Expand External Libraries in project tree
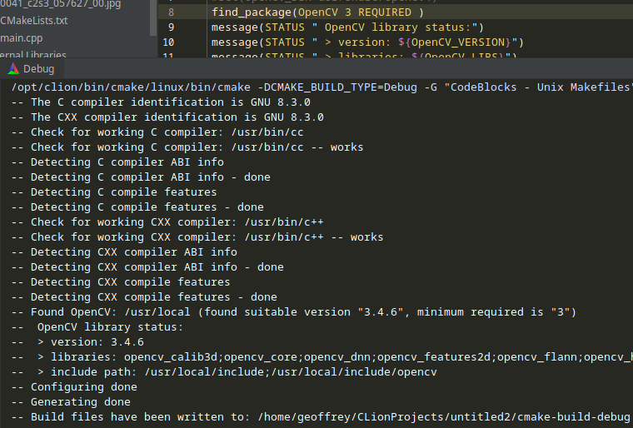633x428 pixels. tap(33, 55)
